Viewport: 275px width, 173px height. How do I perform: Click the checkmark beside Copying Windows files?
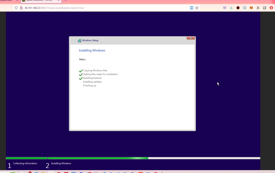(81, 71)
